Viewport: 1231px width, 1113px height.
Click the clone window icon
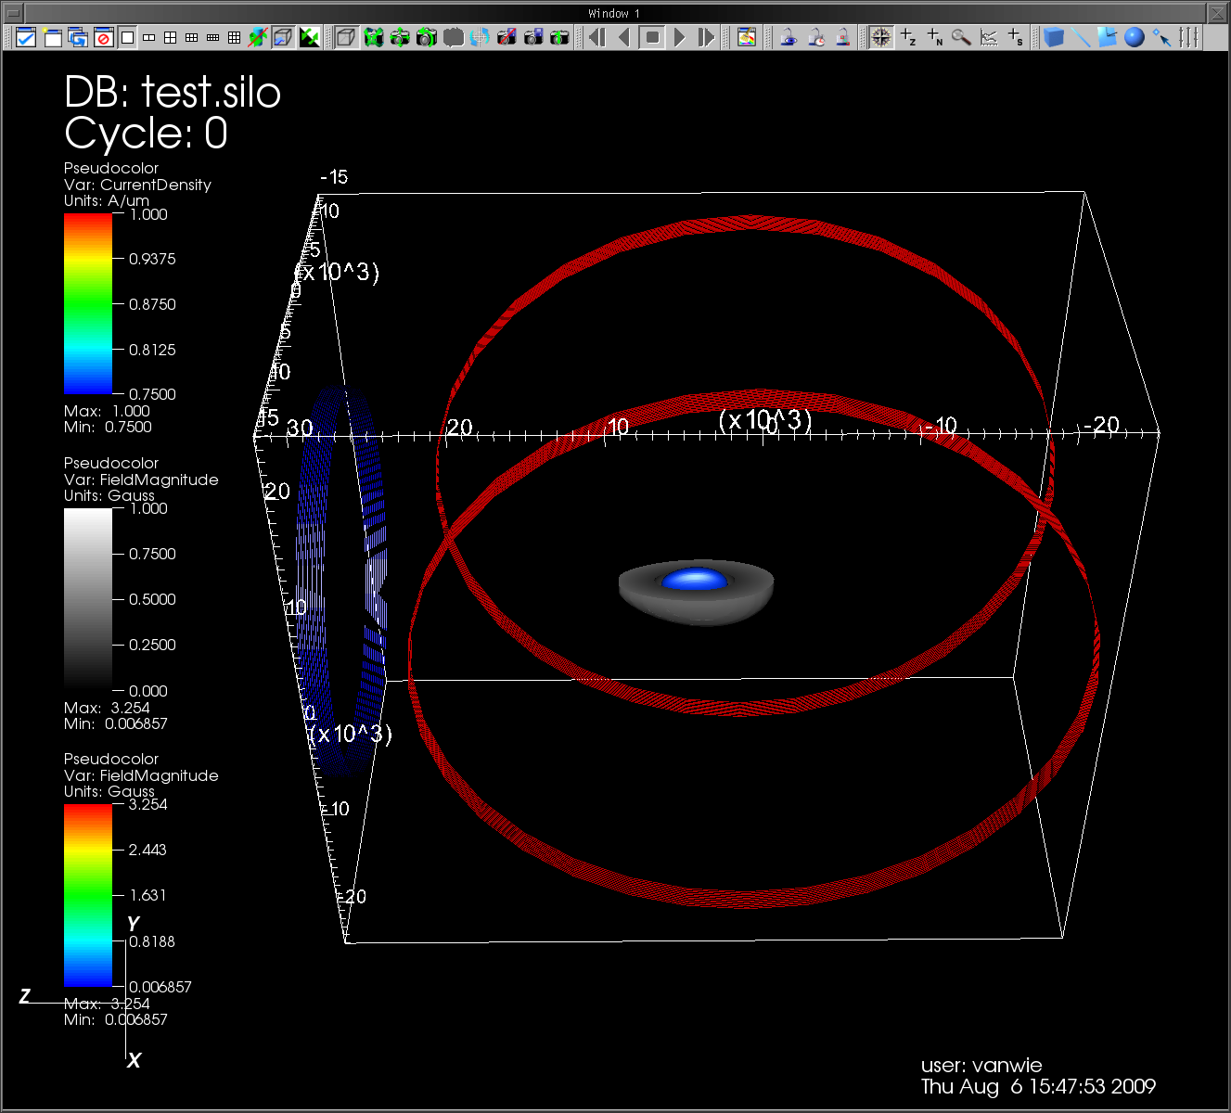click(x=78, y=37)
